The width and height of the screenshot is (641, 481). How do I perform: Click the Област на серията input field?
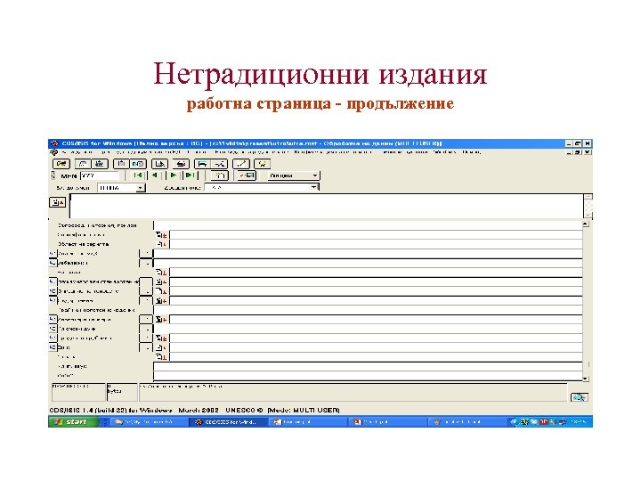coord(376,244)
